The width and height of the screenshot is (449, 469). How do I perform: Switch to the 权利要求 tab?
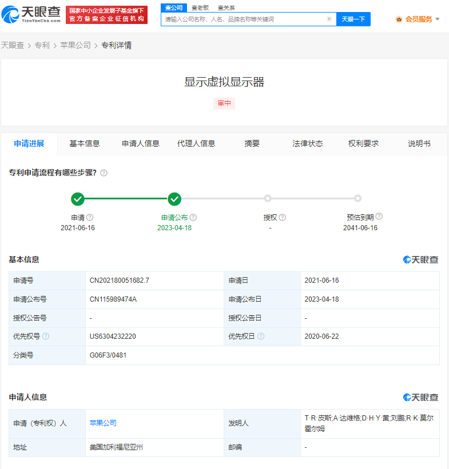[363, 143]
